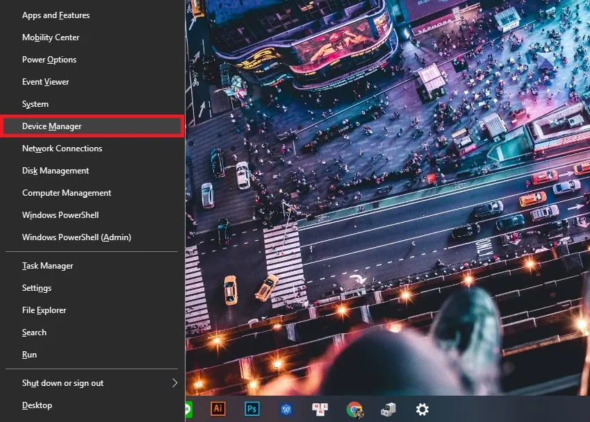The height and width of the screenshot is (422, 590).
Task: Open Apps and Features
Action: click(x=56, y=15)
